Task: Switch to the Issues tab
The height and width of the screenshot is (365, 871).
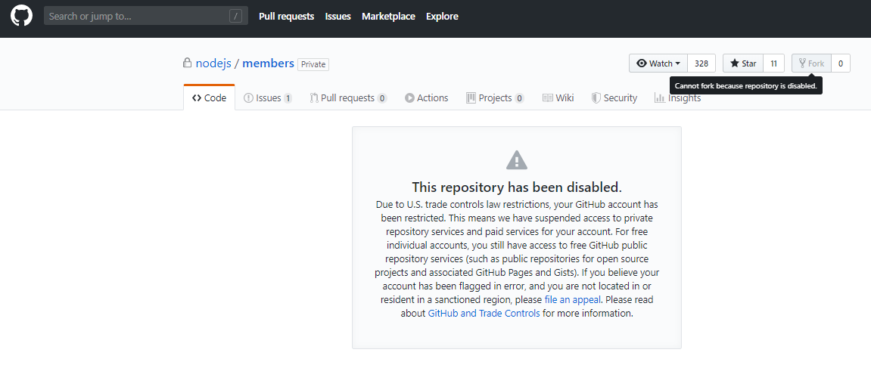Action: 268,97
